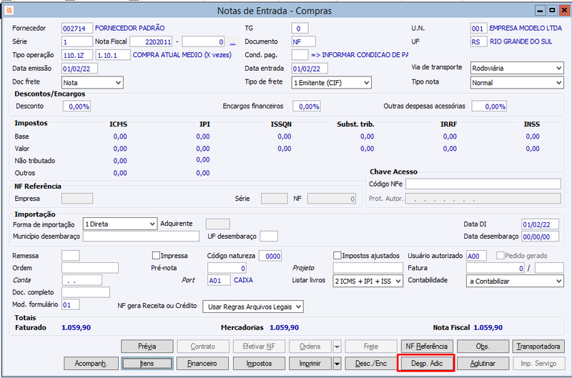Viewport: 572px width, 378px height.
Task: Select the Desconto percentage field
Action: click(x=77, y=106)
